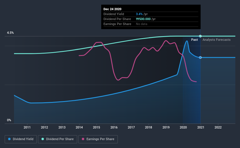Click the 2014 x-axis label
240x148 pixels.
coord(79,127)
